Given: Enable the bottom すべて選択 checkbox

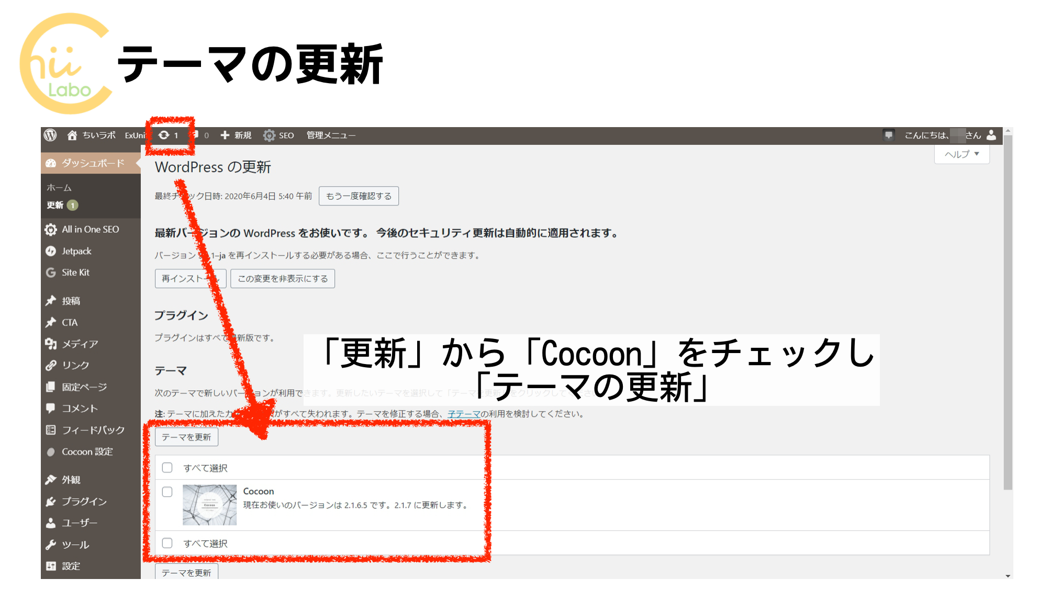Looking at the screenshot, I should click(167, 543).
